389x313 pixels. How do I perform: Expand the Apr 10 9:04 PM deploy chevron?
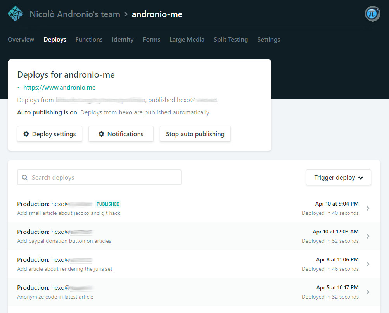point(368,208)
